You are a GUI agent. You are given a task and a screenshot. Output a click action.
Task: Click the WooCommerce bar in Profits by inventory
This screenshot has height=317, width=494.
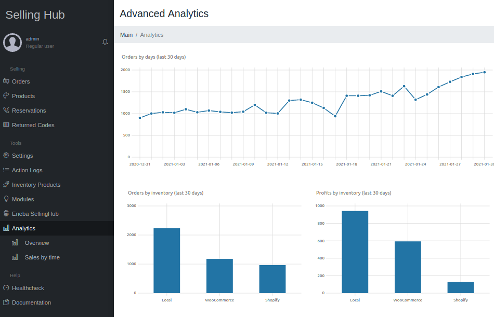pyautogui.click(x=408, y=267)
